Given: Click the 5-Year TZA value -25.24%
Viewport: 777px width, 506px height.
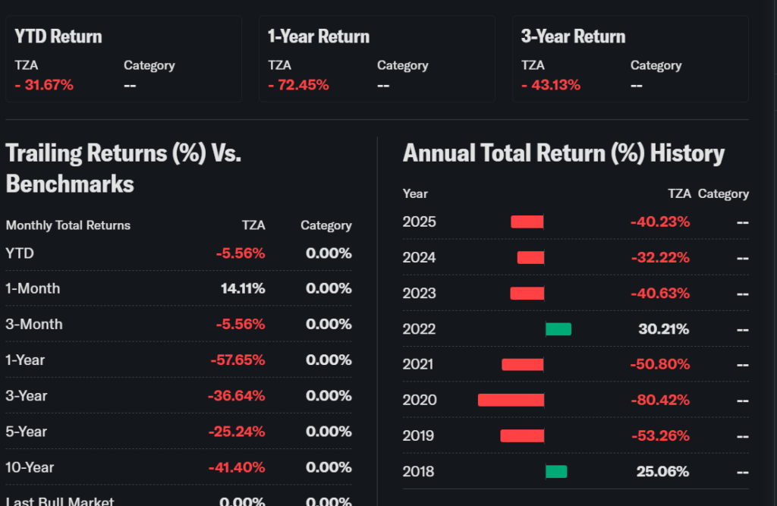Looking at the screenshot, I should (x=237, y=432).
